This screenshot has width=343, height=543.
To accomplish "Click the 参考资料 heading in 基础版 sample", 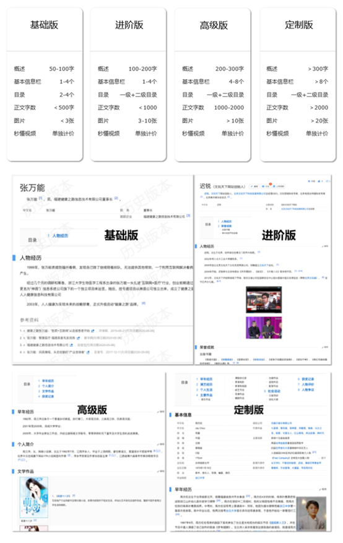I will (30, 320).
